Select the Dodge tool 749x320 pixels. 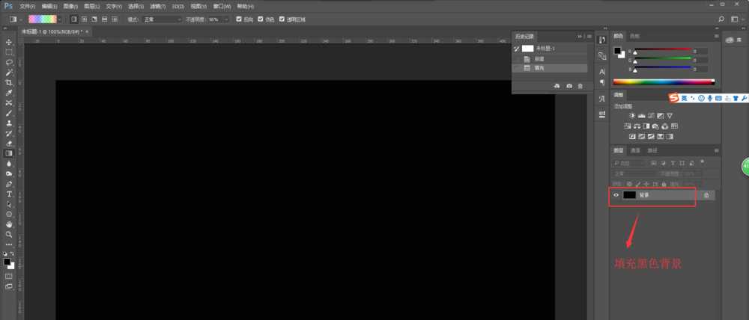8,173
